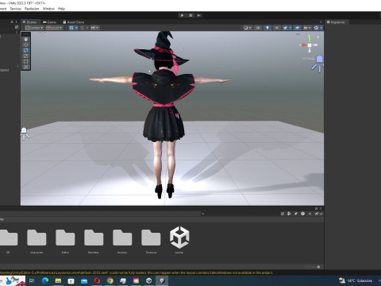The width and height of the screenshot is (381, 286).
Task: Open the draw mode shading dropdown
Action: coord(248,28)
